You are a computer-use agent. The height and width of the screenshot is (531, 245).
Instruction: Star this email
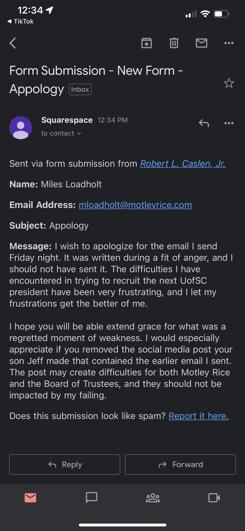click(x=229, y=83)
